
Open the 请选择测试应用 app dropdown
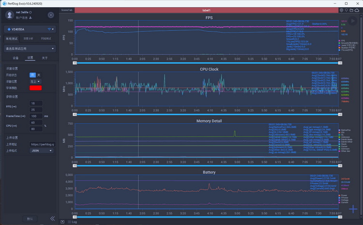30,48
